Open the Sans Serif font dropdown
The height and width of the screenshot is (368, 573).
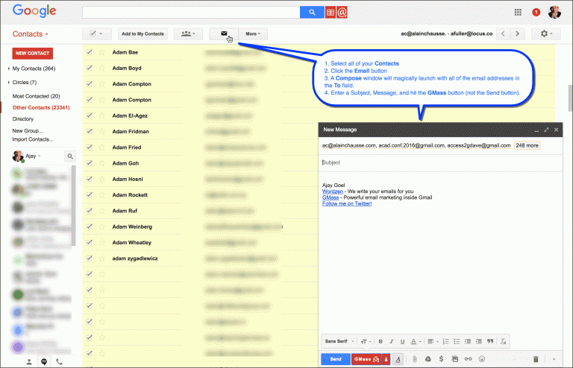coord(338,341)
